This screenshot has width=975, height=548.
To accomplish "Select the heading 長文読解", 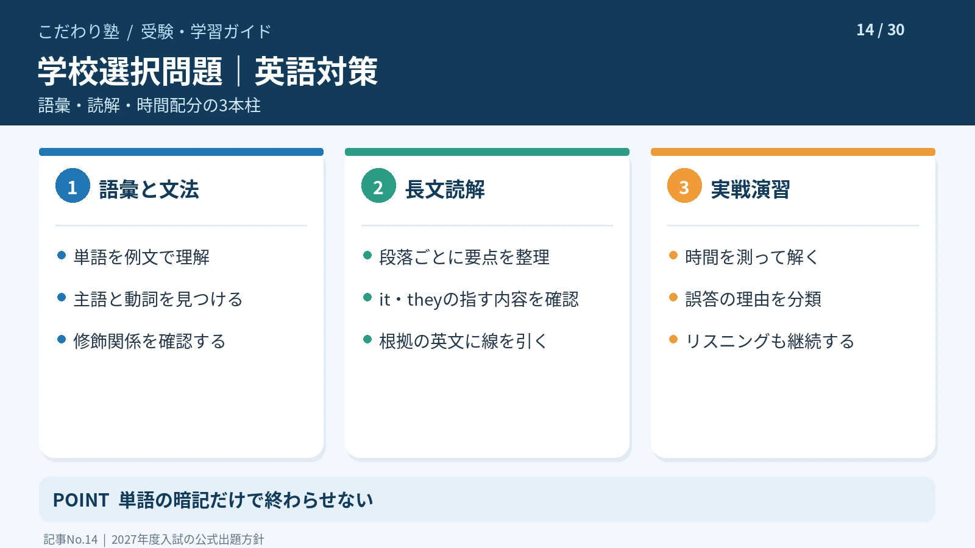I will (x=445, y=189).
